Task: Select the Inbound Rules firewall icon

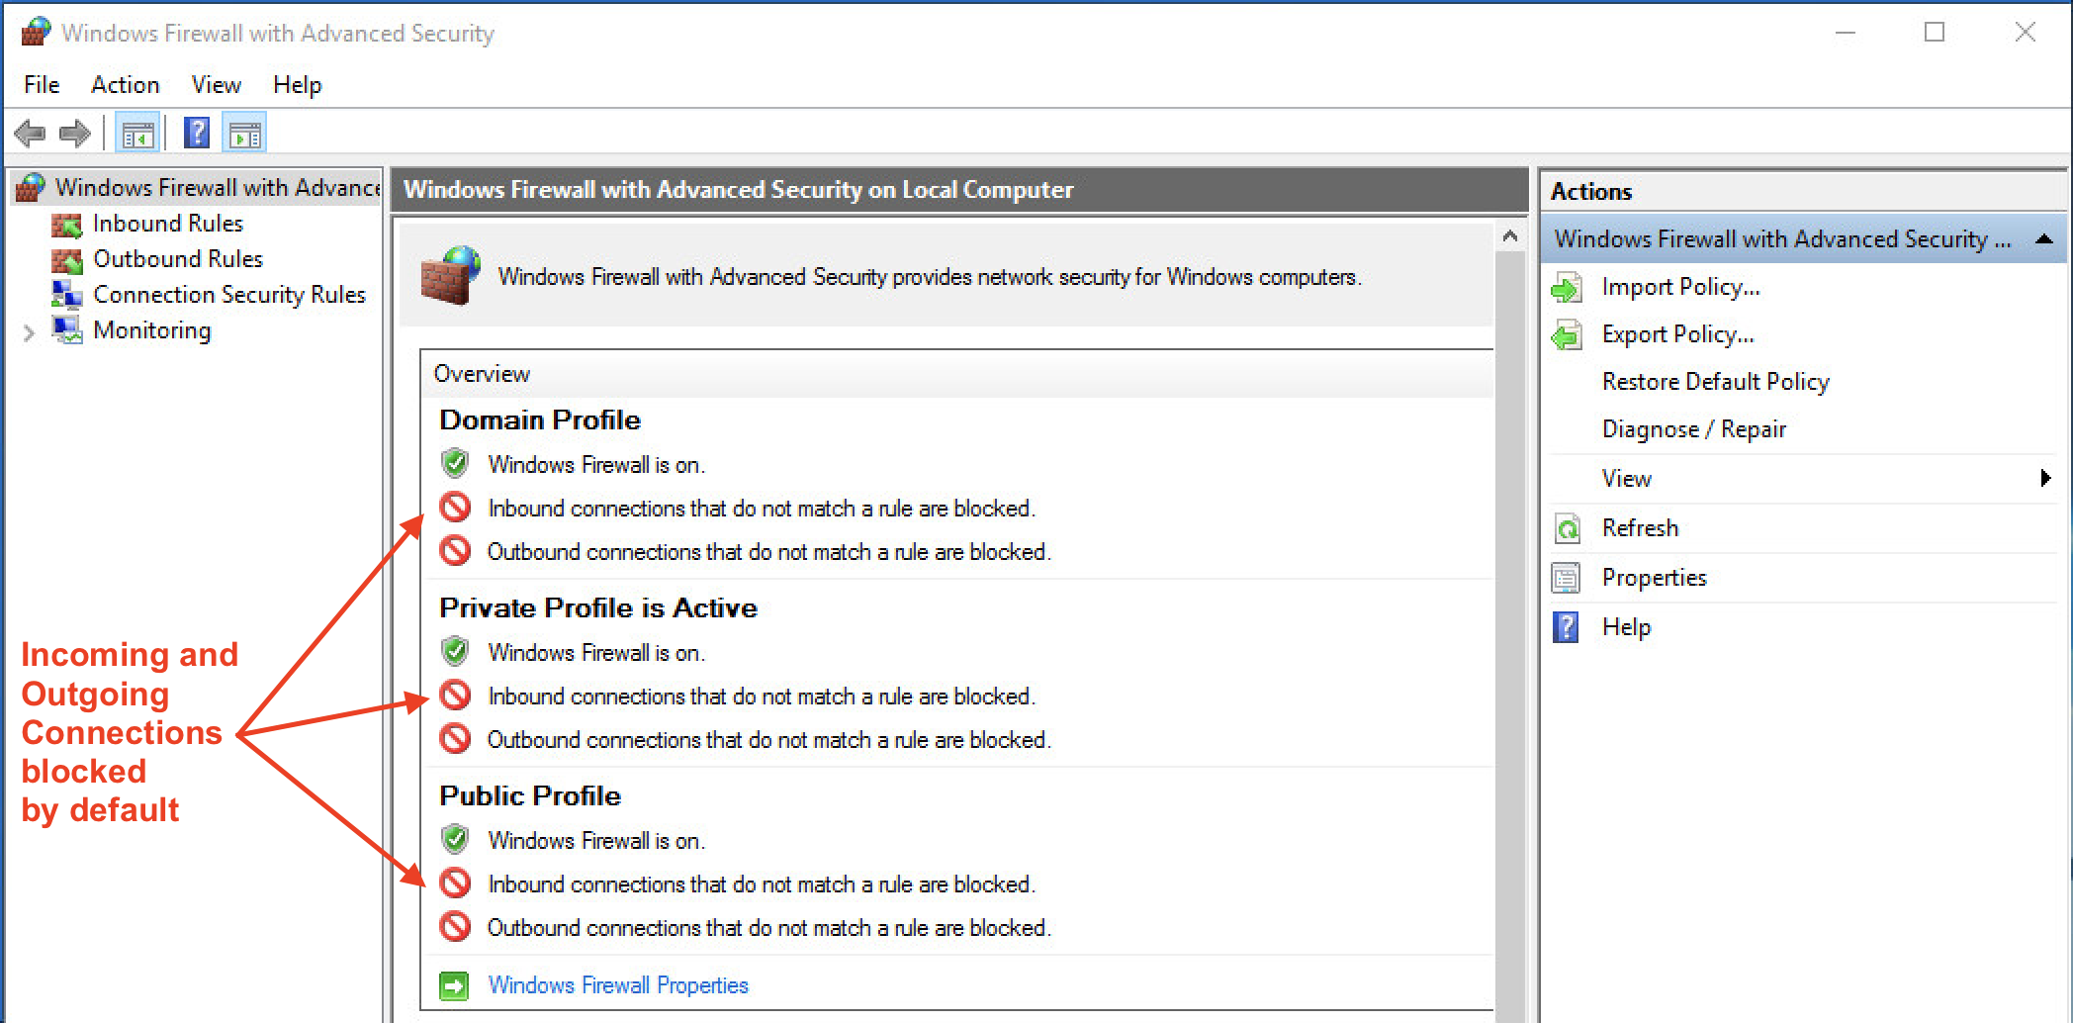Action: coord(66,224)
